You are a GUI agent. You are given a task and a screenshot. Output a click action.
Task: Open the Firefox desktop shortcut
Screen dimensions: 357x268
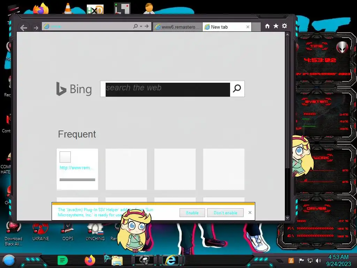(x=41, y=9)
